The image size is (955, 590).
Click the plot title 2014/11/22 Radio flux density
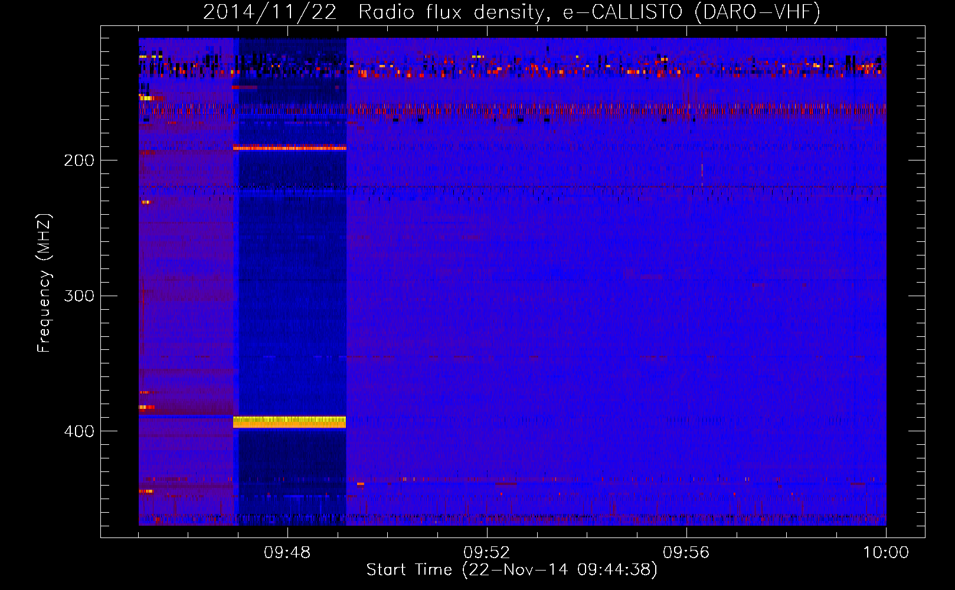tap(512, 12)
